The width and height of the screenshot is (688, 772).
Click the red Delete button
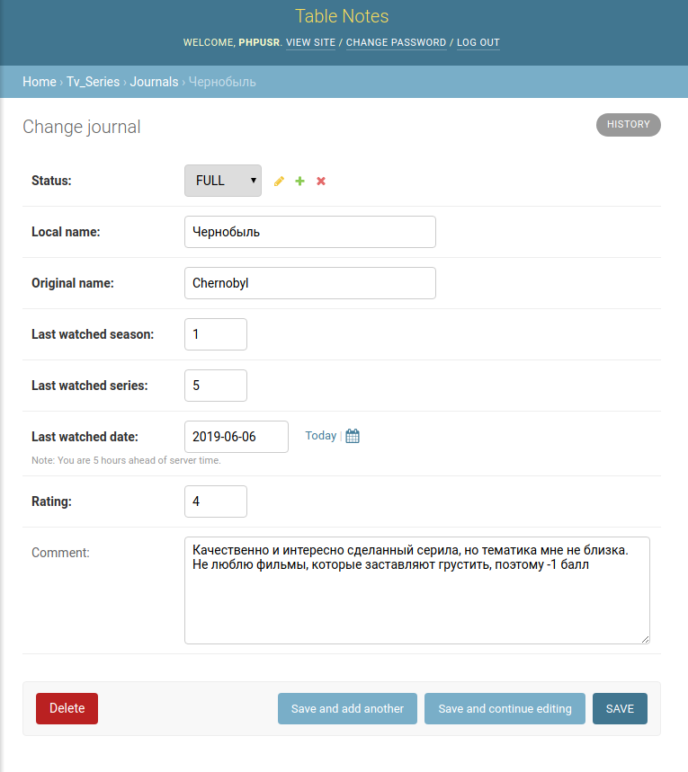(x=67, y=708)
